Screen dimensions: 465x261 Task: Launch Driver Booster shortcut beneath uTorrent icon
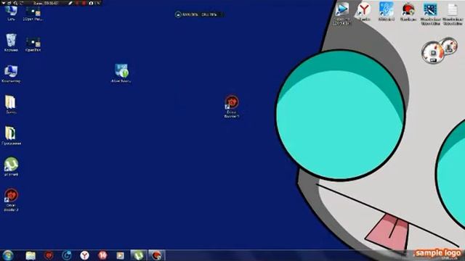click(x=11, y=200)
